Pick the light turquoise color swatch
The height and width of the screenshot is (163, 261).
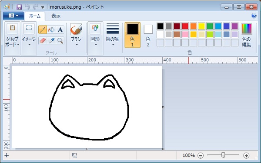[x=218, y=34]
